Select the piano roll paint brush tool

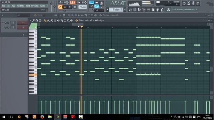(x=48, y=21)
